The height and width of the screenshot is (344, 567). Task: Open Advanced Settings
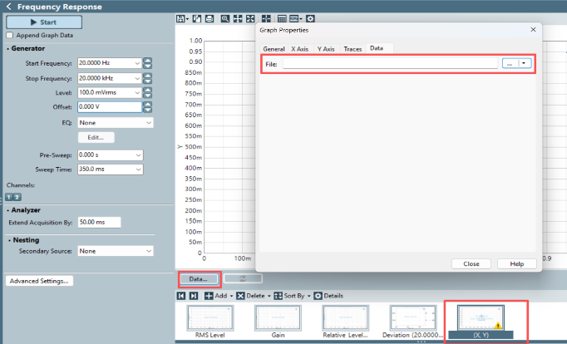point(39,281)
